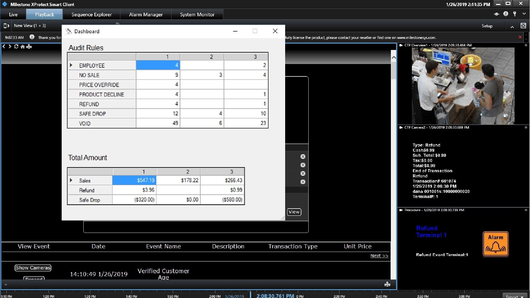Click CTP Overview1 status indicator dot
Screen dimensions: 530x298
(x=526, y=45)
